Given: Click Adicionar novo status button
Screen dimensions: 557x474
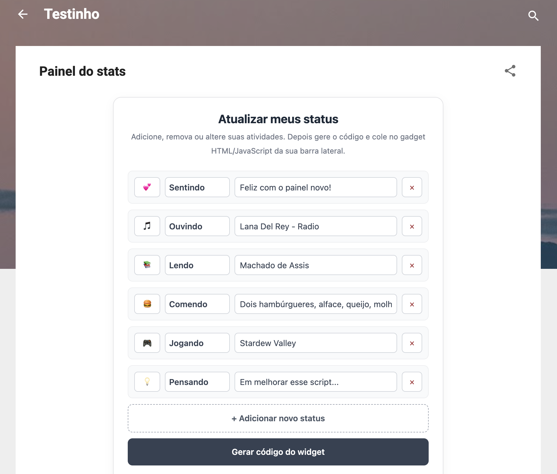Looking at the screenshot, I should click(278, 418).
